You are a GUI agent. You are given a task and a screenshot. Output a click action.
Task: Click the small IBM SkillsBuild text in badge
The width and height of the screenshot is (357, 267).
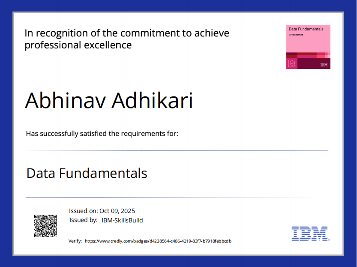(297, 34)
